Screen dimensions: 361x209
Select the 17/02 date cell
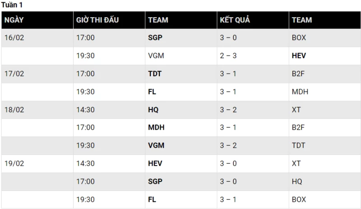[14, 74]
